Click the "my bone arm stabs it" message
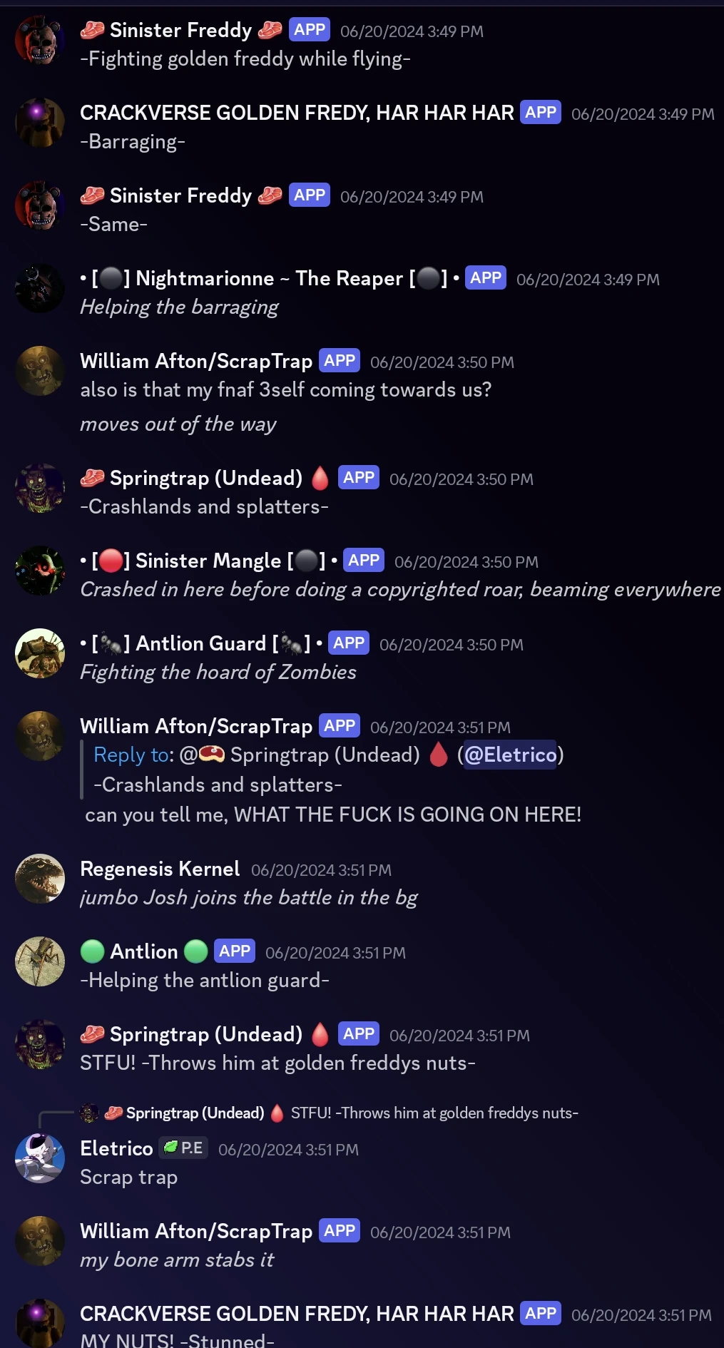Image resolution: width=724 pixels, height=1348 pixels. (x=177, y=1260)
